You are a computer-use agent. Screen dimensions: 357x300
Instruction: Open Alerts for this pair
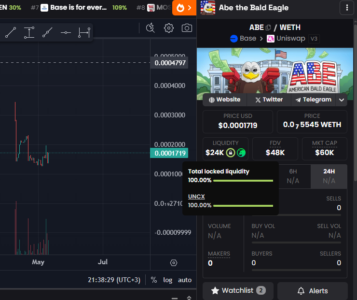pyautogui.click(x=313, y=291)
